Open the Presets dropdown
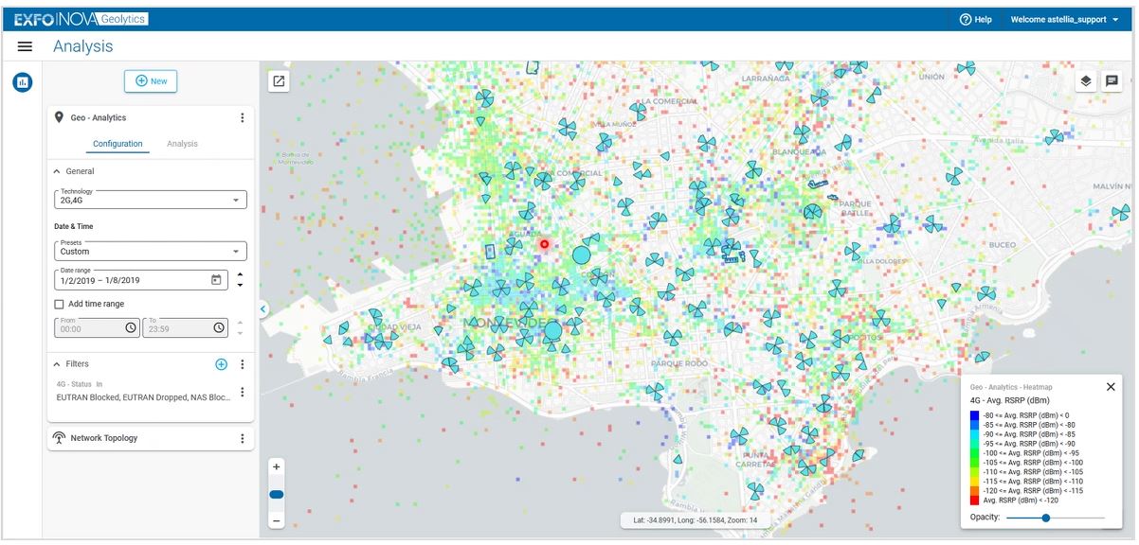Image resolution: width=1139 pixels, height=545 pixels. coord(151,252)
